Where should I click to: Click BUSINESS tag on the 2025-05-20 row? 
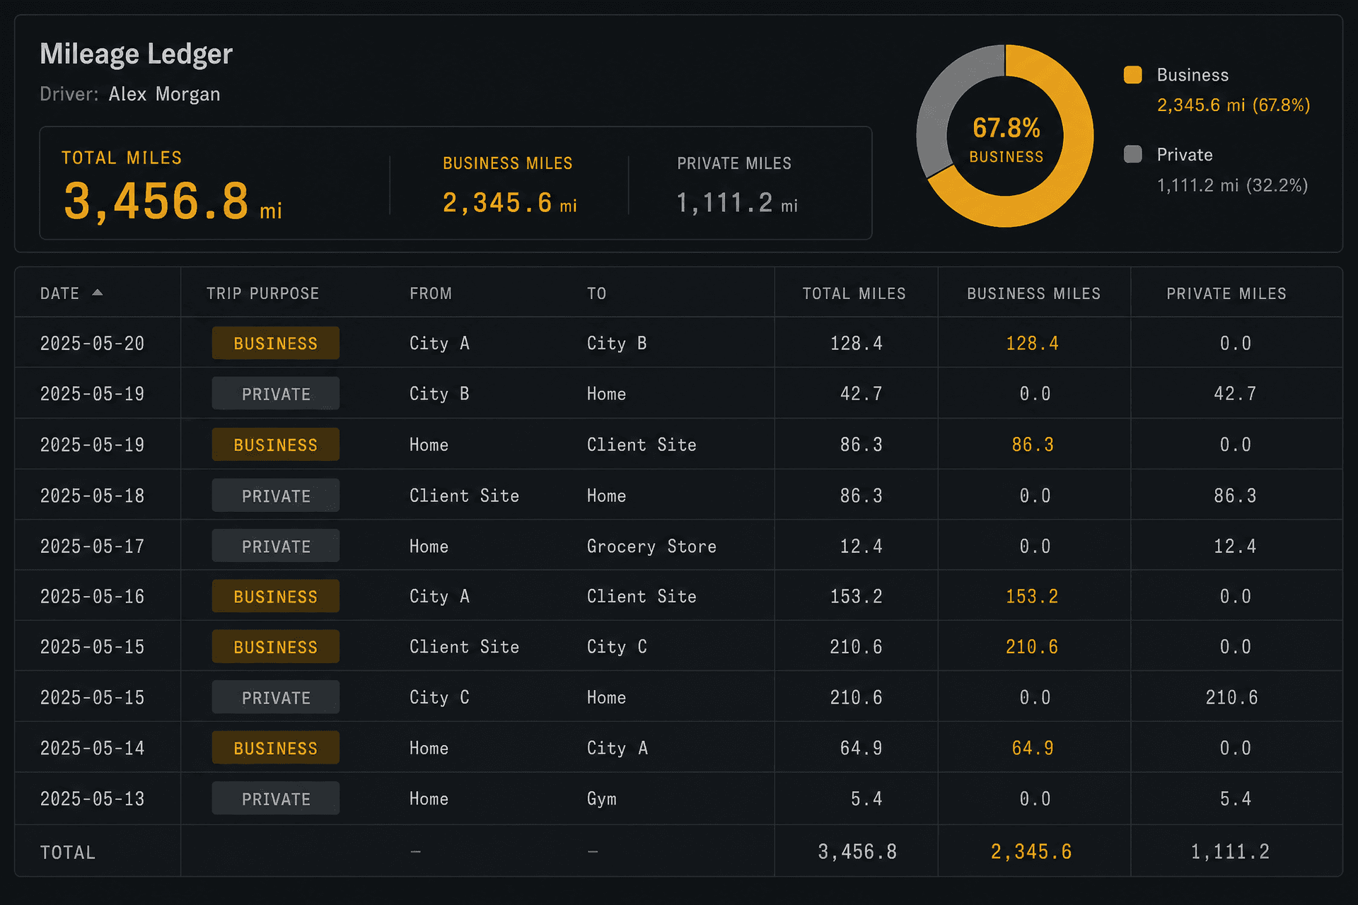pyautogui.click(x=276, y=343)
